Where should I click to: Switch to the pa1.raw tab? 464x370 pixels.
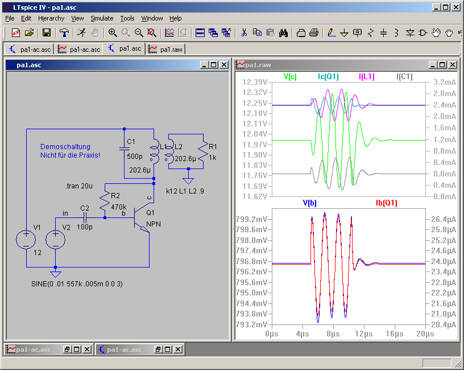pos(165,50)
